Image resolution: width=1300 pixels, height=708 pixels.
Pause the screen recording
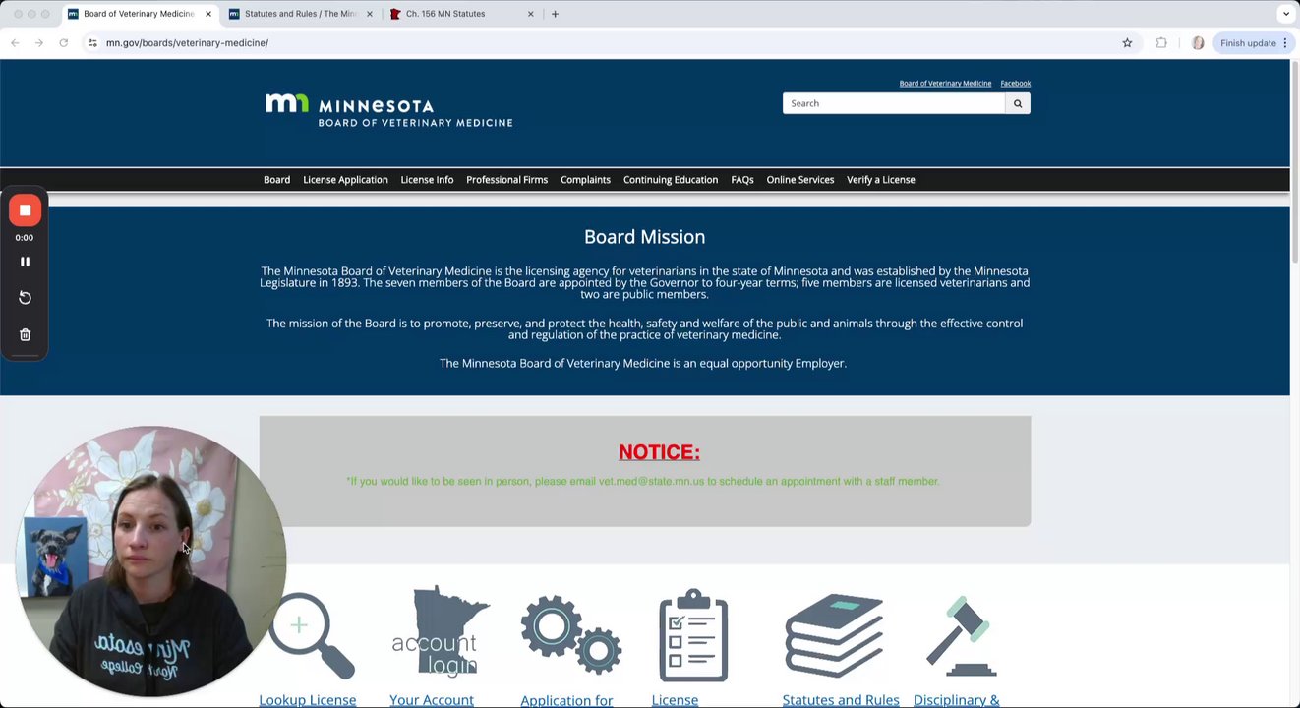pos(25,262)
